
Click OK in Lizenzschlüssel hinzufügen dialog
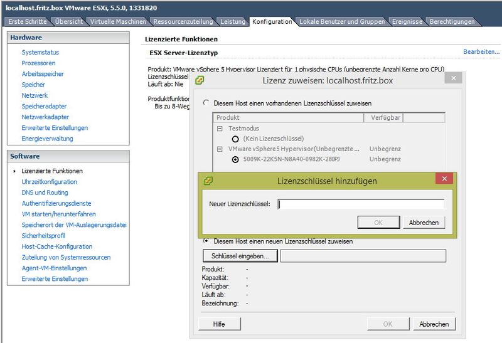(x=378, y=223)
